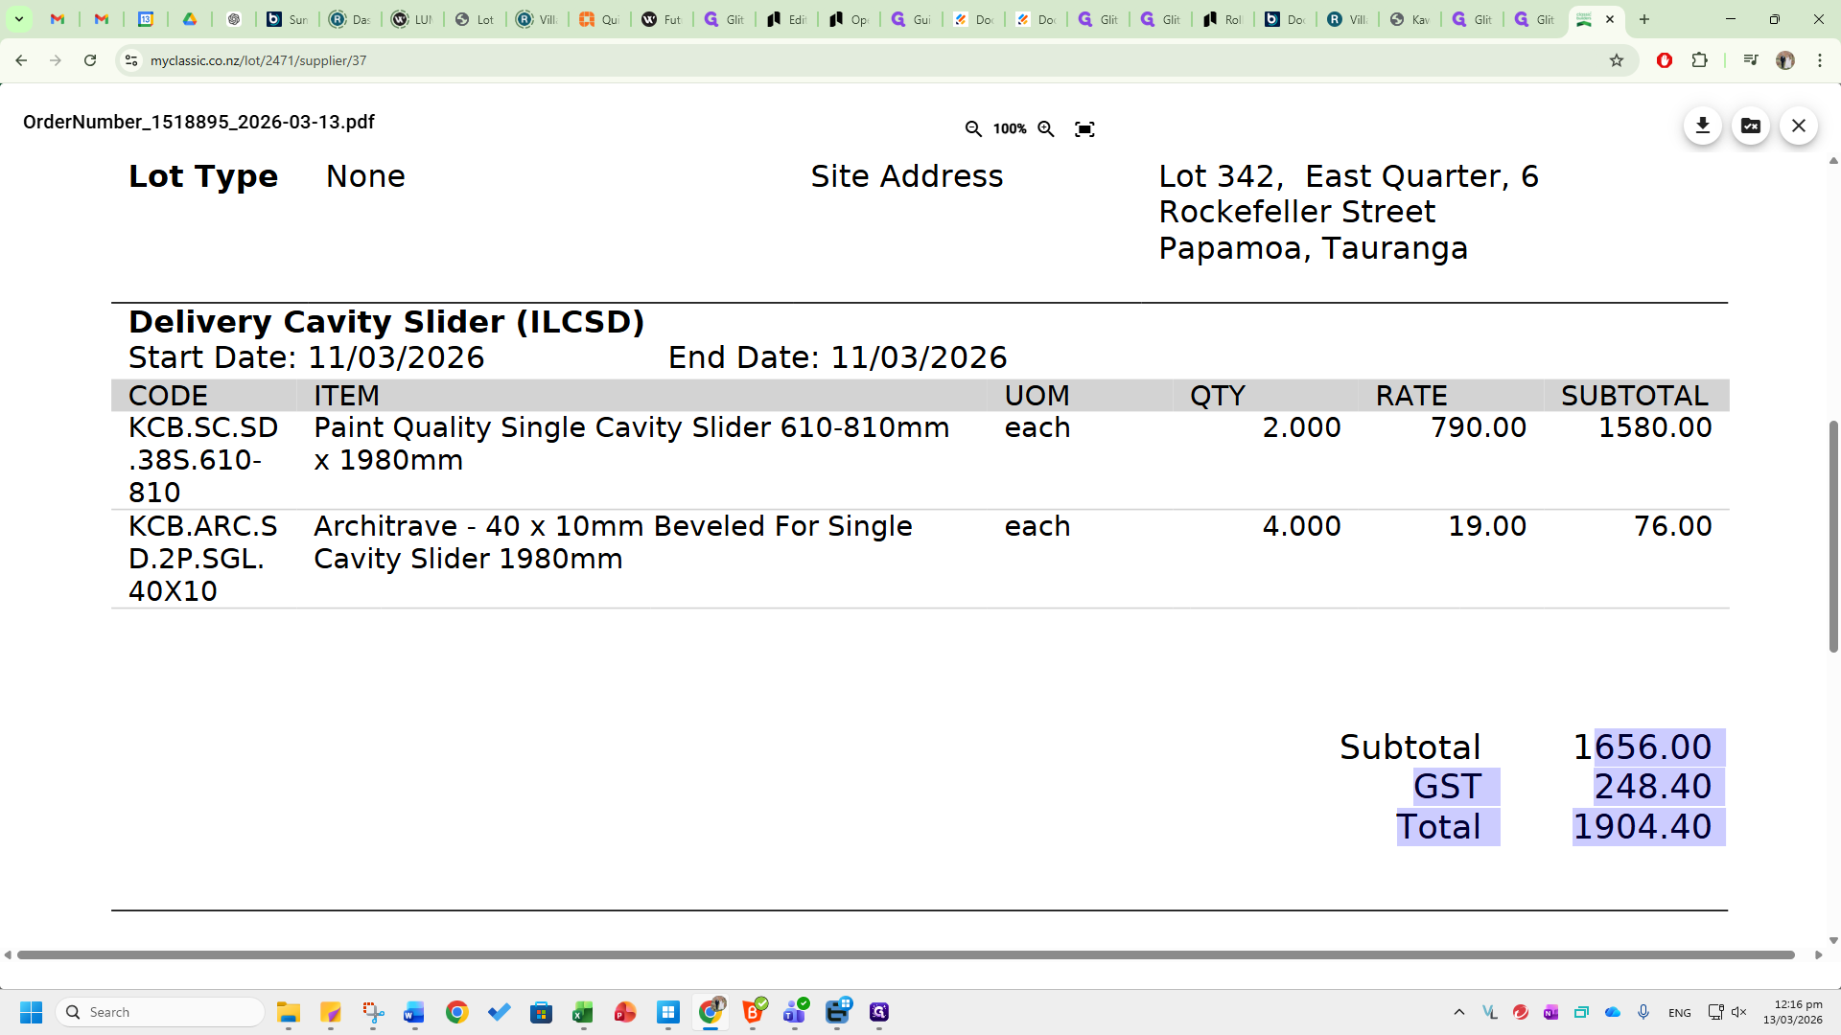Screen dimensions: 1841x1035
Task: Expand the tab search dropdown arrow
Action: [x=18, y=19]
